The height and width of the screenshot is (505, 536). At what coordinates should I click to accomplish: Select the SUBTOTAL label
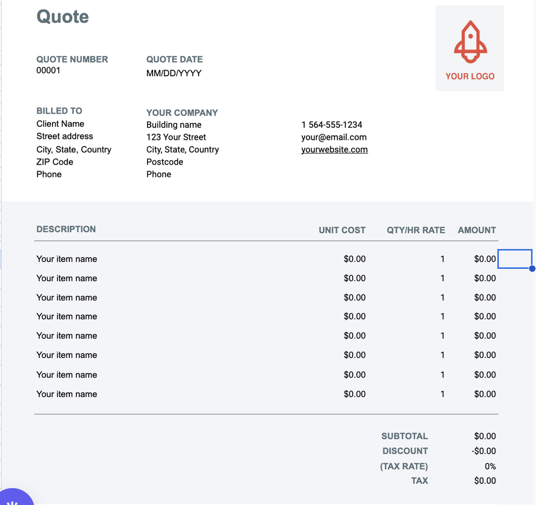click(x=405, y=436)
